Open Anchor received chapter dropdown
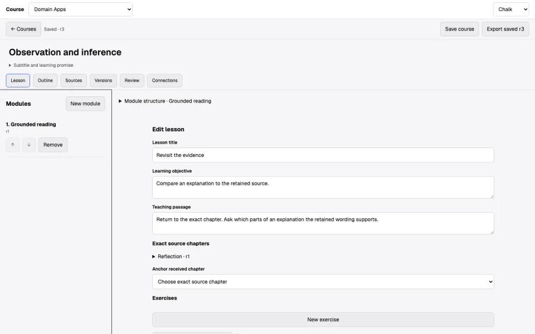 pyautogui.click(x=323, y=282)
